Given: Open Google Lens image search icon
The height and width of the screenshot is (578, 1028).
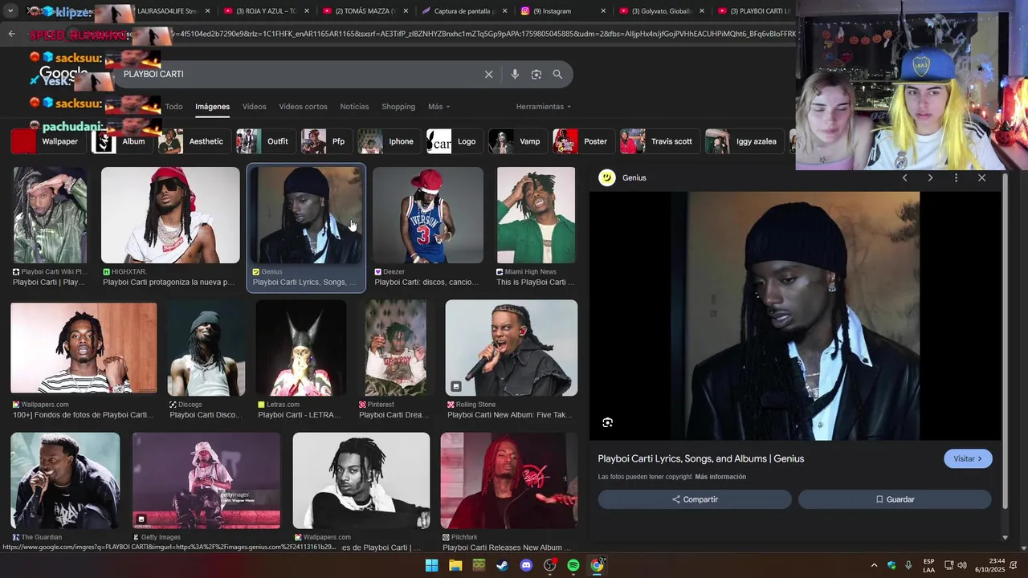Looking at the screenshot, I should 536,74.
